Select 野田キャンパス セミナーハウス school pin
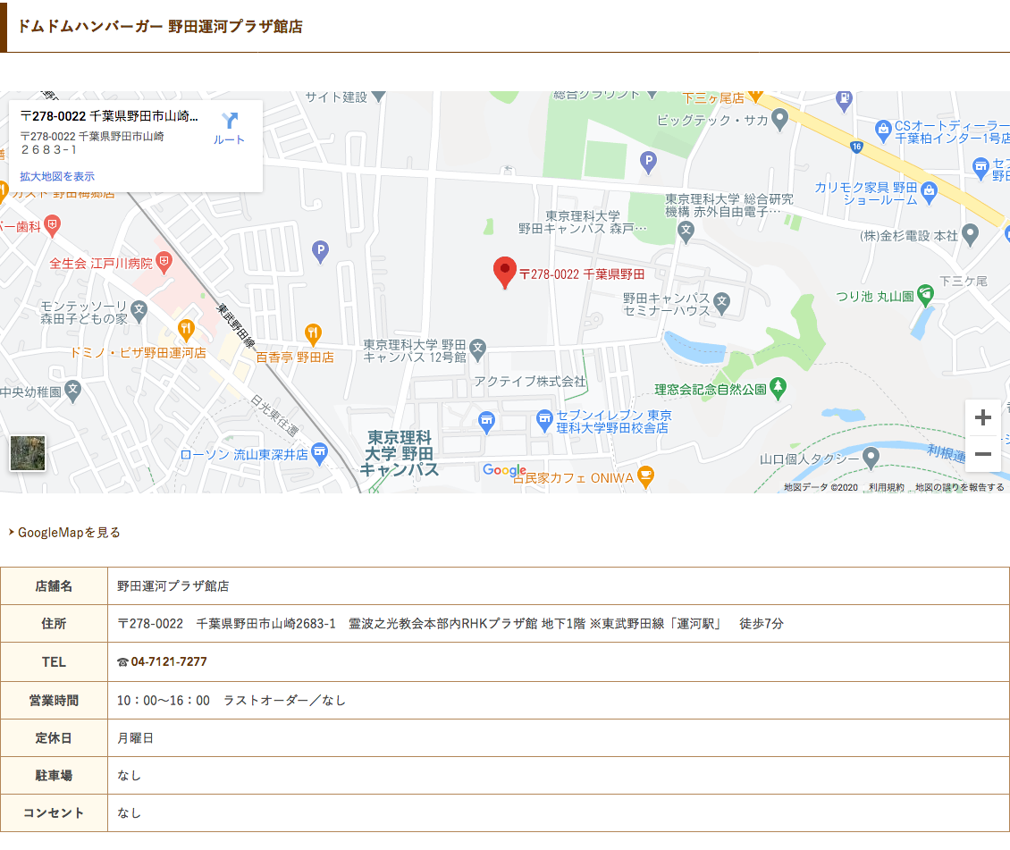The height and width of the screenshot is (850, 1010). 722,303
